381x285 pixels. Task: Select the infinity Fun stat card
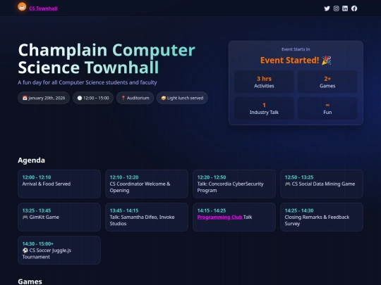pos(327,108)
